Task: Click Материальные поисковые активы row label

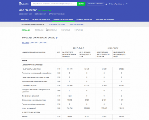Action: point(35,81)
